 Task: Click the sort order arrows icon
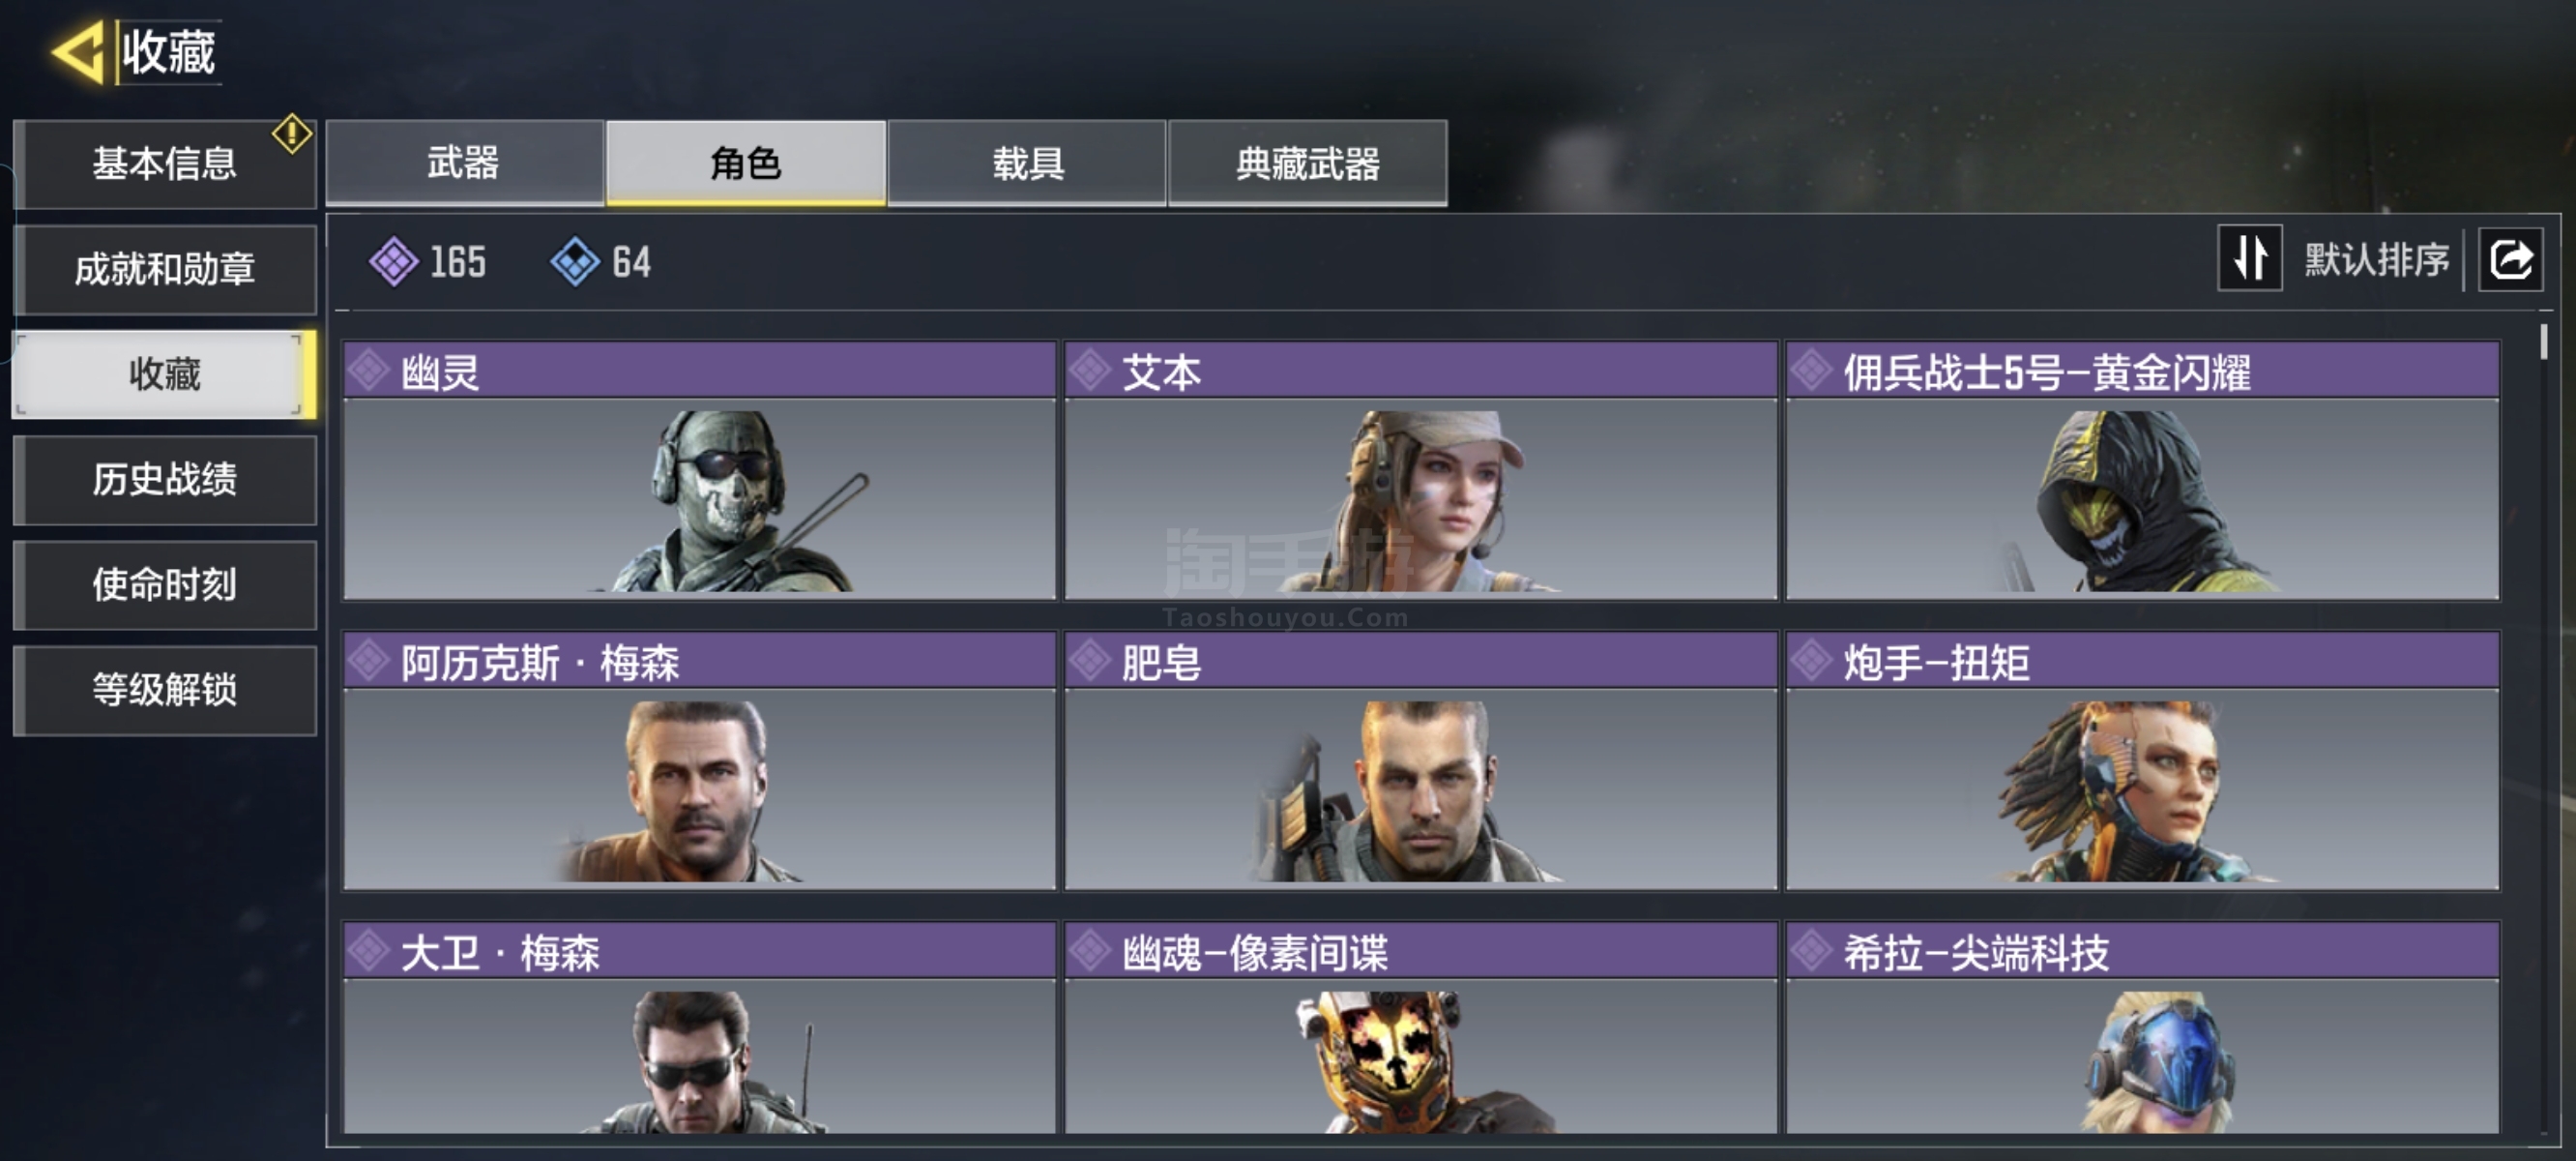[x=2250, y=258]
